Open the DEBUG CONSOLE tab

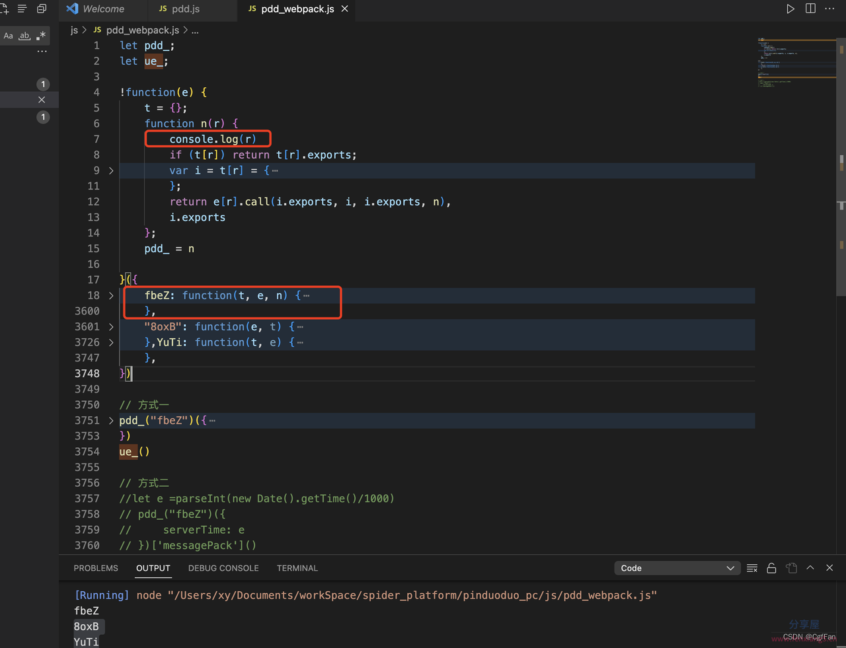pos(223,568)
